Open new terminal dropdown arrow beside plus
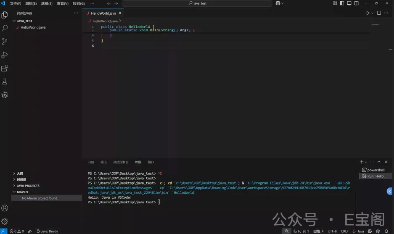Screen dimensions: 394x234 366,162
